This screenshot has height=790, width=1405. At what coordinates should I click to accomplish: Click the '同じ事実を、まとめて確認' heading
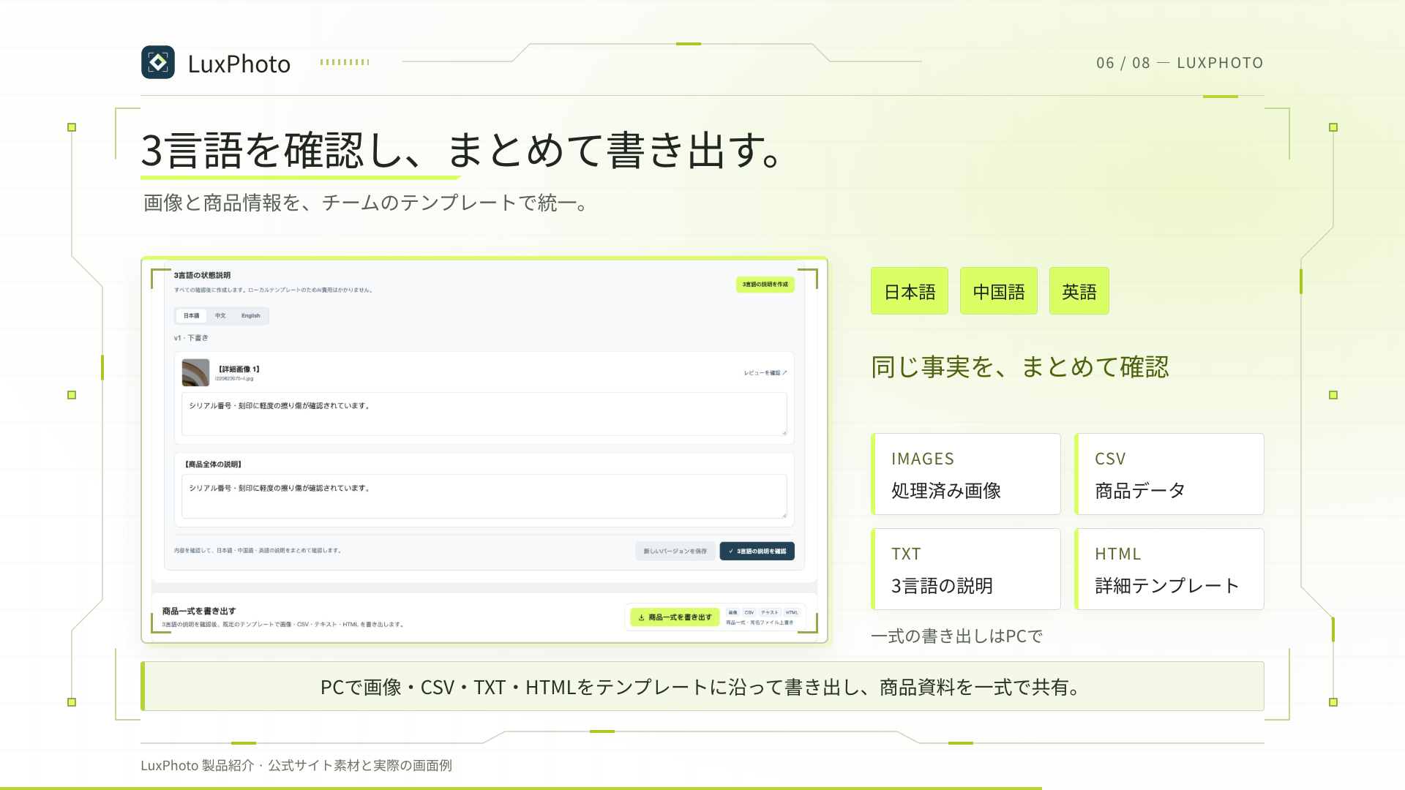[x=1020, y=366]
